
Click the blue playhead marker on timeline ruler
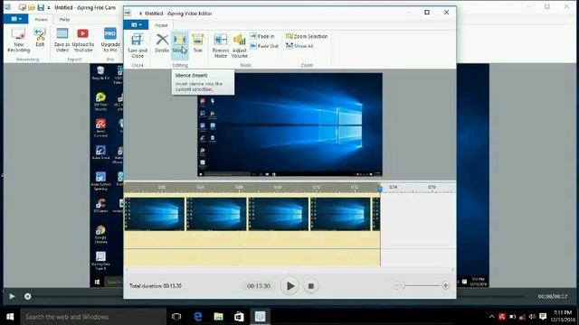pos(380,189)
